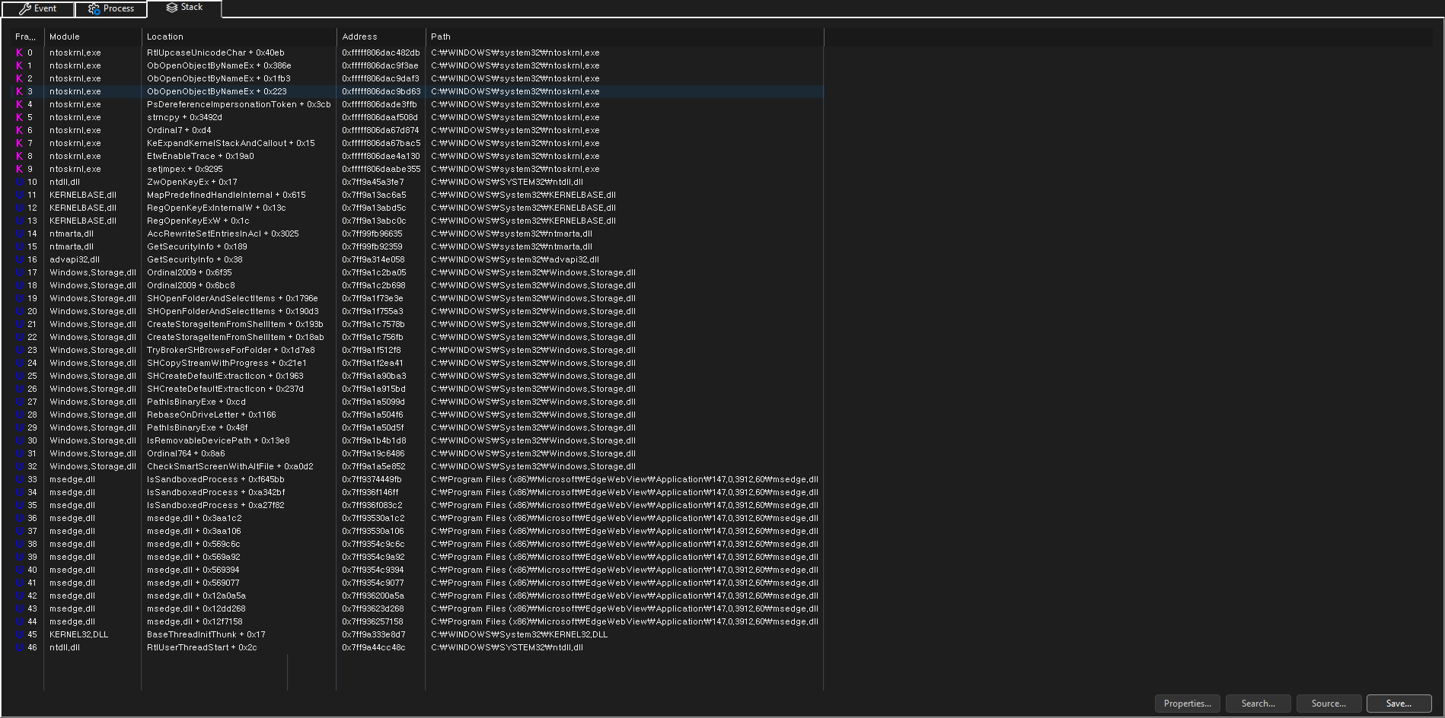The height and width of the screenshot is (718, 1445).
Task: Click the kernel K icon for frame 9
Action: [x=19, y=169]
